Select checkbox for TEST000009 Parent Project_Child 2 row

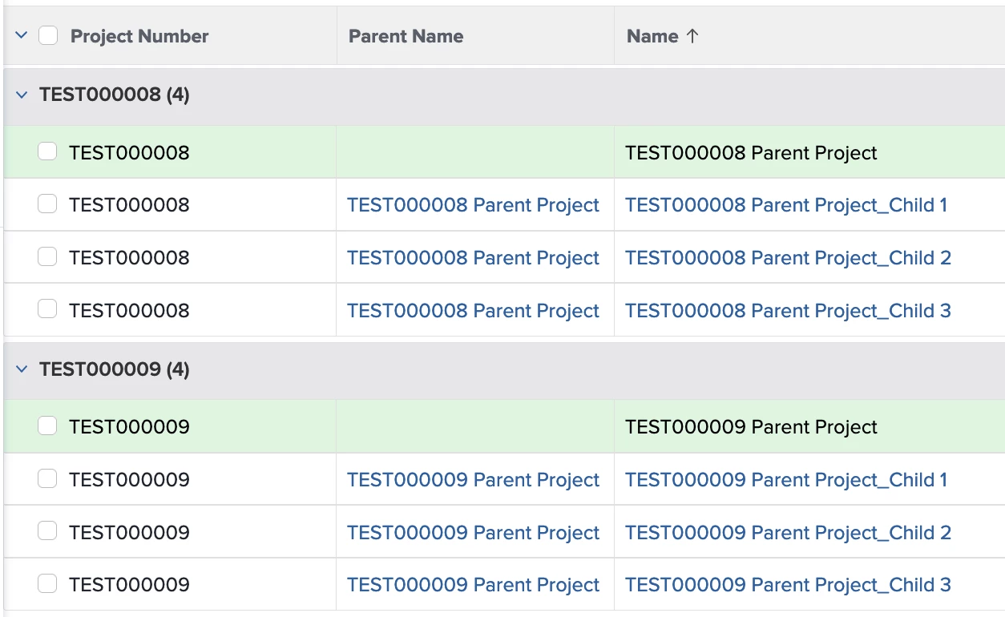pos(47,531)
